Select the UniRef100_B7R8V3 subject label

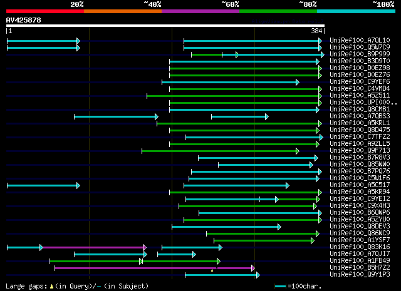360,157
